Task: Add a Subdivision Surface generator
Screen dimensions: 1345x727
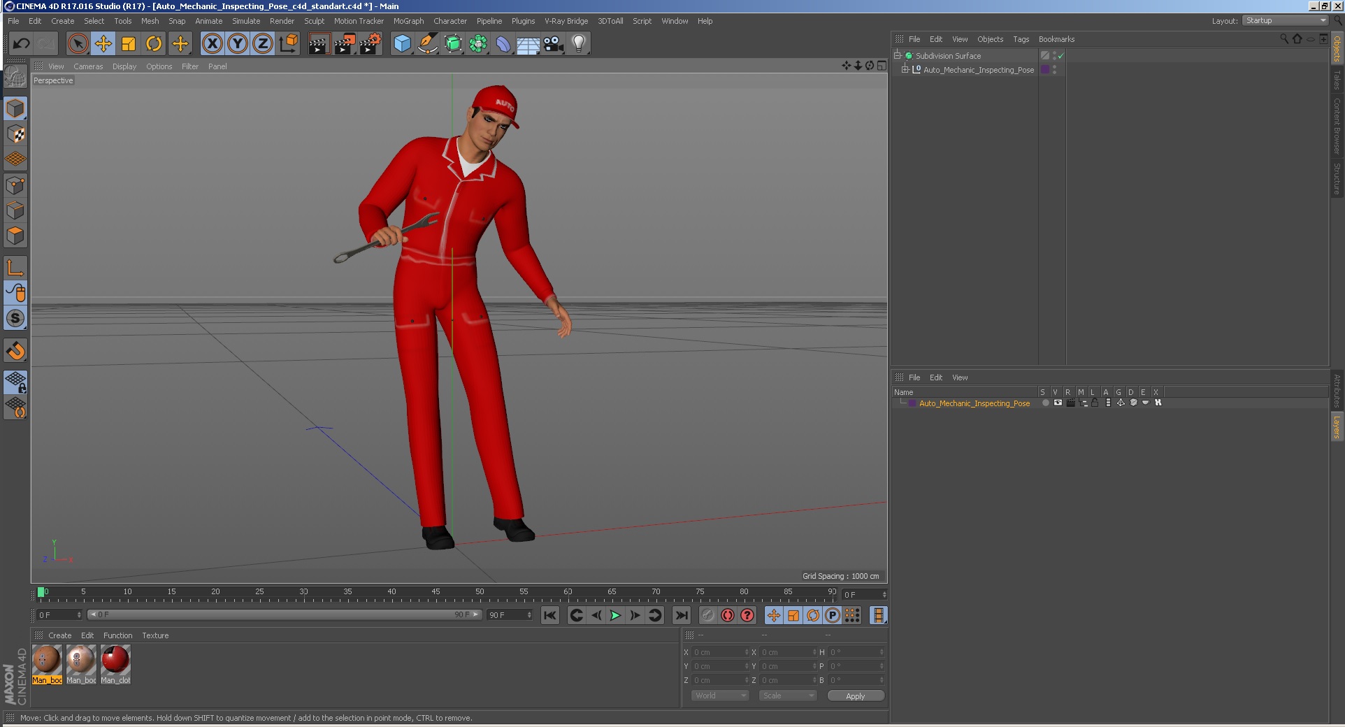Action: click(453, 44)
